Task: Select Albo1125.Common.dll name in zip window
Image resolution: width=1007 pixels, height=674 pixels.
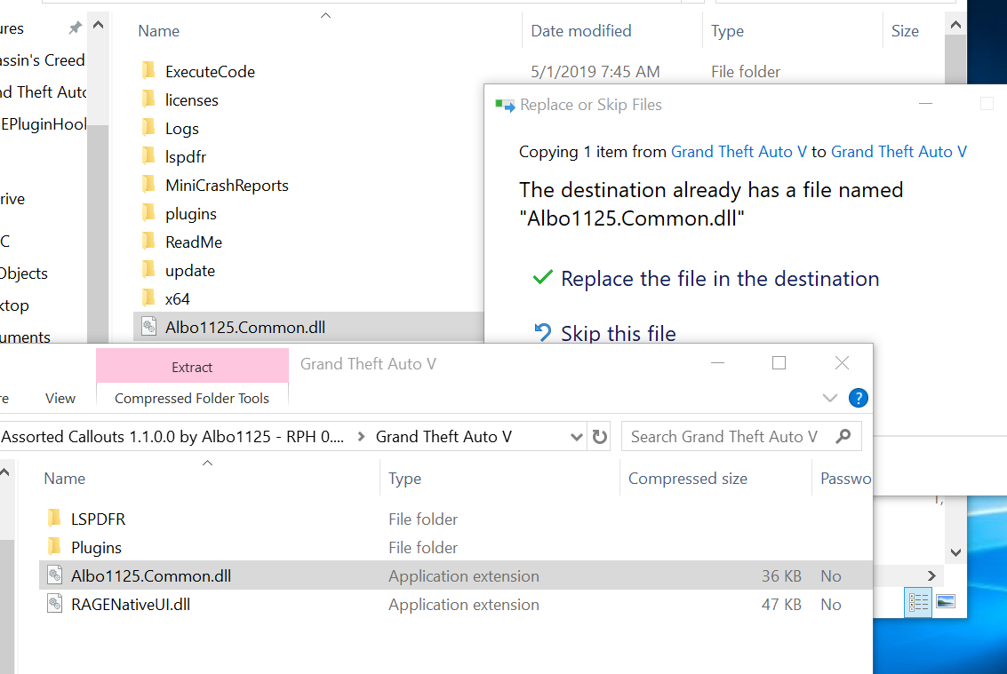Action: (x=151, y=575)
